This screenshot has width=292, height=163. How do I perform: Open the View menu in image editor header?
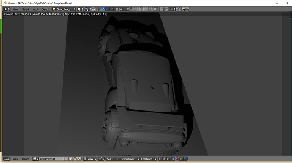pos(15,159)
